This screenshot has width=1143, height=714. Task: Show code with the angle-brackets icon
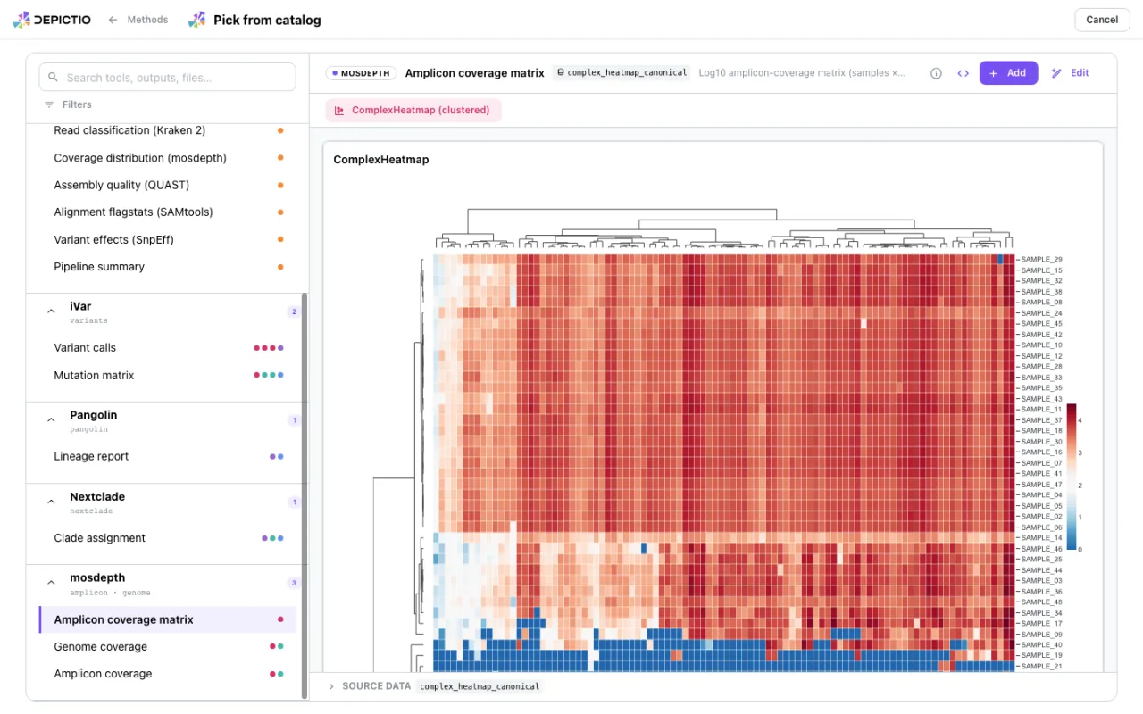(963, 73)
